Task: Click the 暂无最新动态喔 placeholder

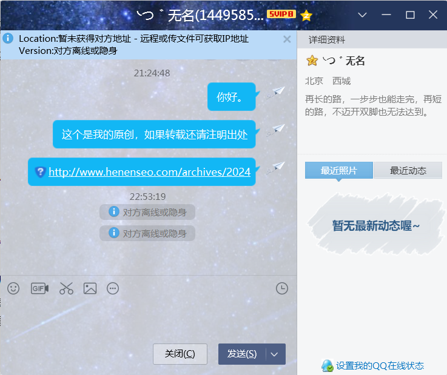Action: tap(375, 225)
